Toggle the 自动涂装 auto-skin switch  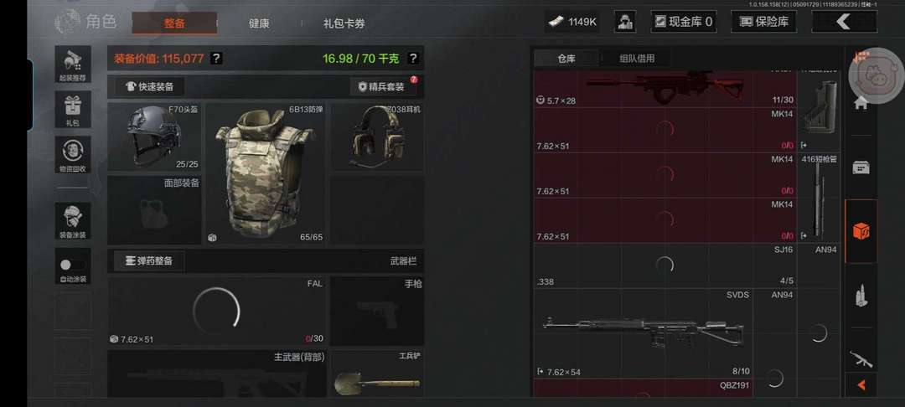(73, 265)
